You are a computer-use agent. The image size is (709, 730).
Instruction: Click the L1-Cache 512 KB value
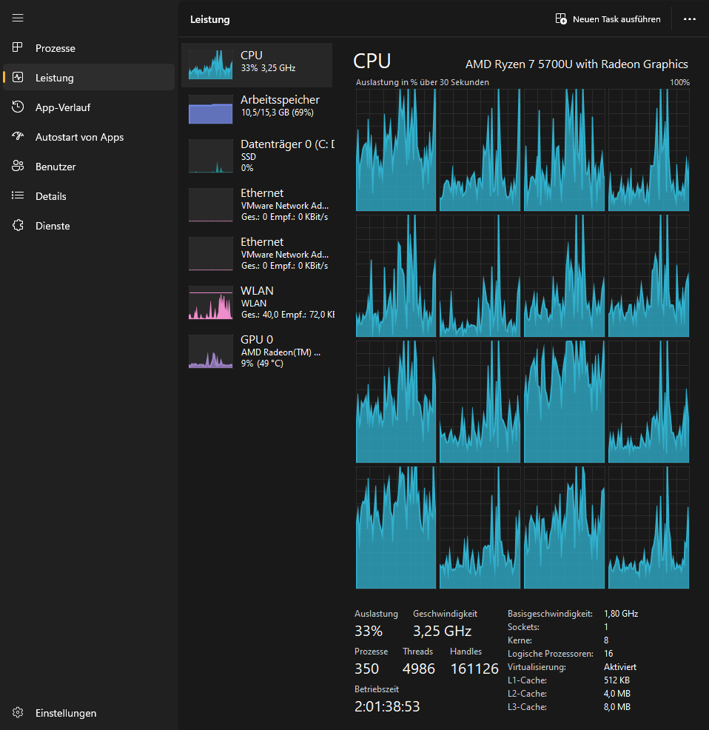616,680
